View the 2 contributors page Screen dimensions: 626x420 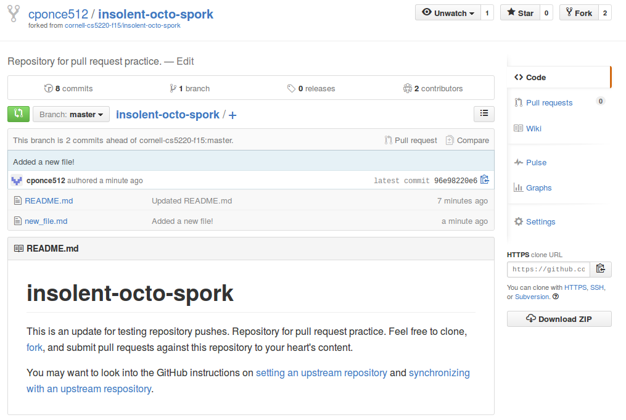(x=433, y=89)
